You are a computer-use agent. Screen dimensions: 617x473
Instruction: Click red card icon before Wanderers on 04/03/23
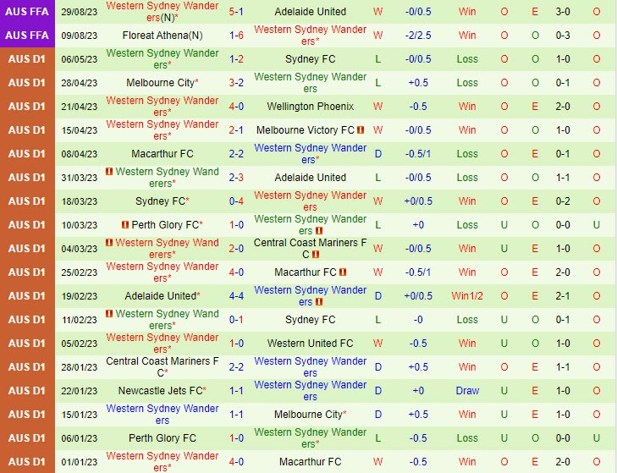[109, 242]
